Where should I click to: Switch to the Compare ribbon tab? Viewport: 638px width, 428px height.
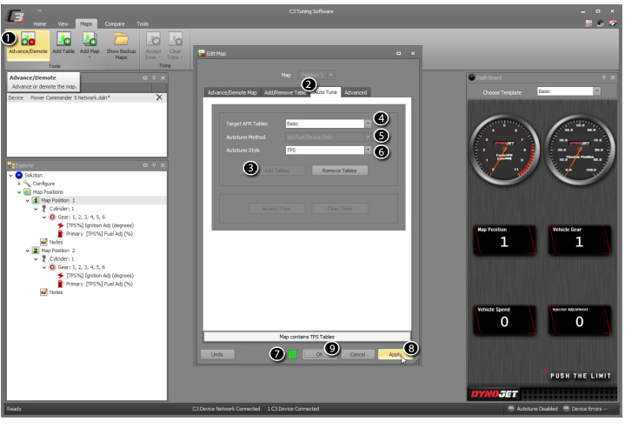[x=114, y=23]
